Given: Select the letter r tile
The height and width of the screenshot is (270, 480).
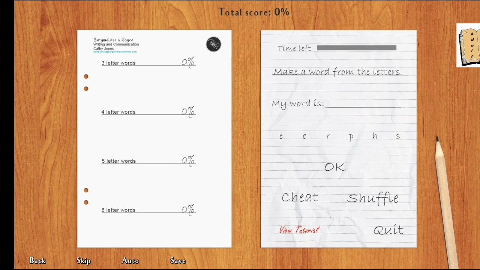Looking at the screenshot, I should click(x=328, y=136).
